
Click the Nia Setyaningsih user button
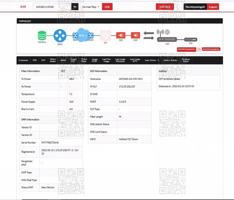(195, 7)
